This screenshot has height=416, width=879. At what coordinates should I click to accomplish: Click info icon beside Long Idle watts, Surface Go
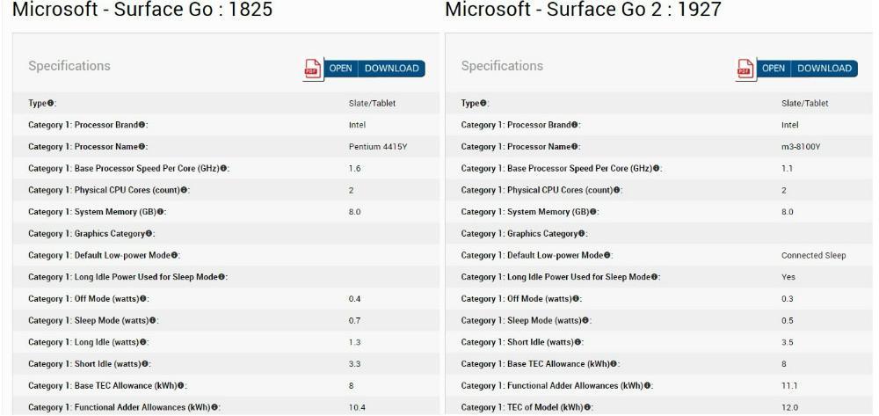143,342
